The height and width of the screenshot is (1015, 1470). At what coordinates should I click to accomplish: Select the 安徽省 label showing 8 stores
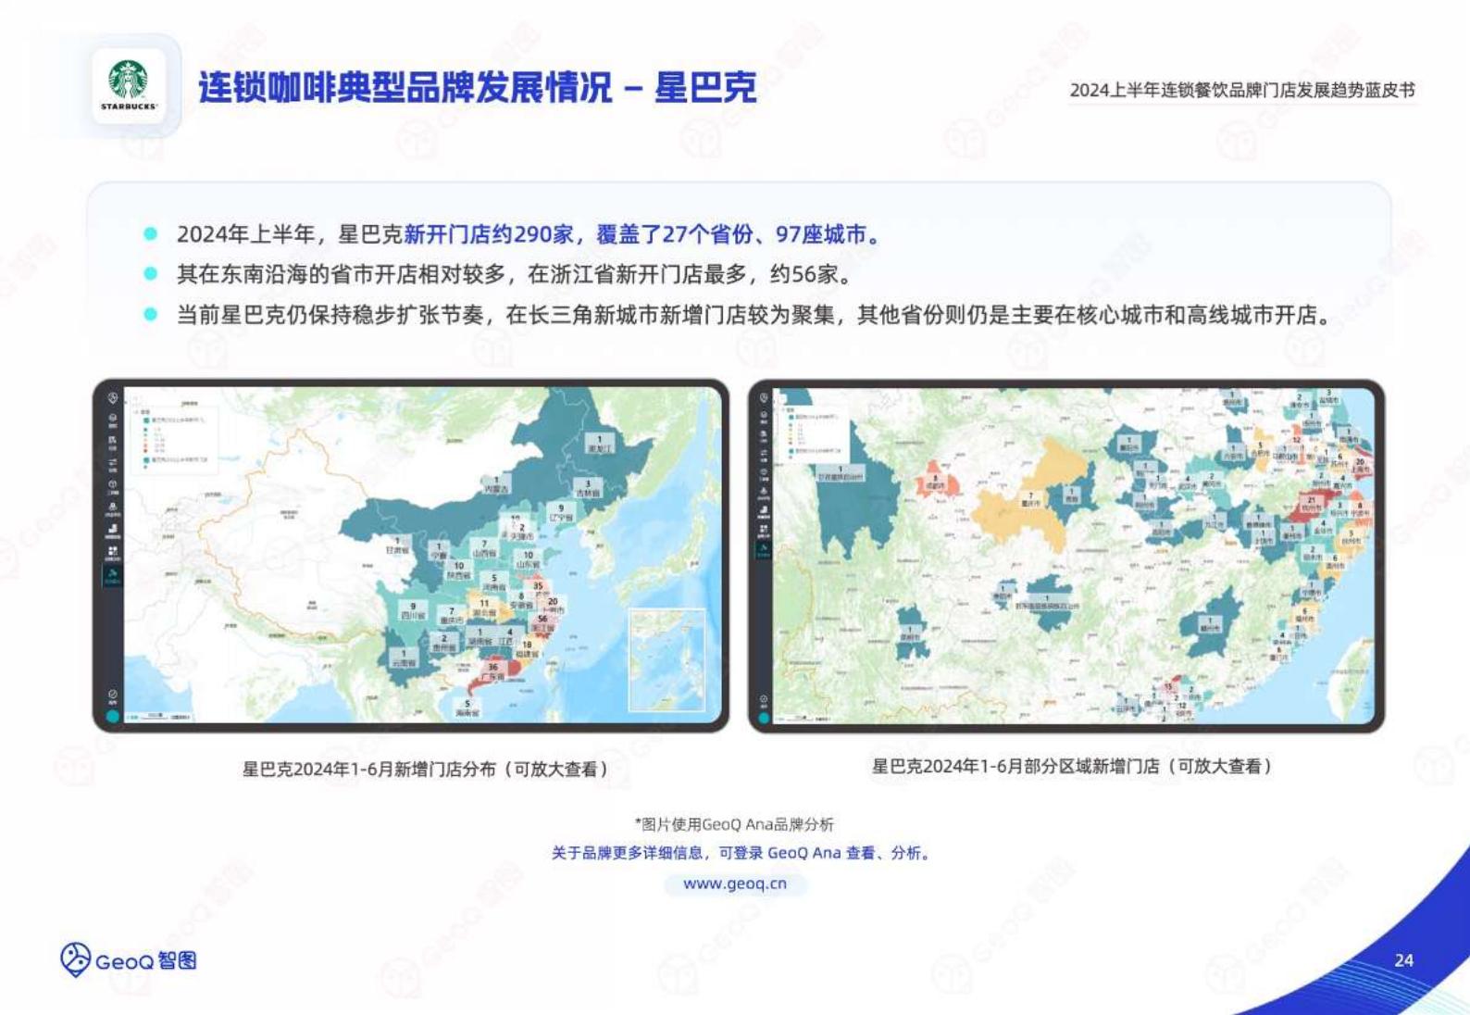coord(521,600)
